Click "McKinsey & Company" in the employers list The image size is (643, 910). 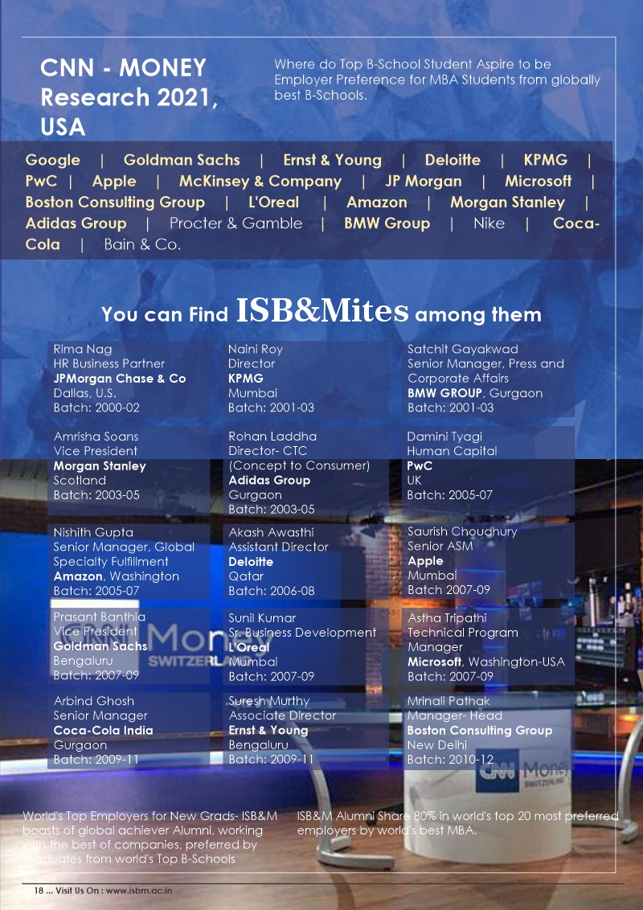pyautogui.click(x=260, y=181)
